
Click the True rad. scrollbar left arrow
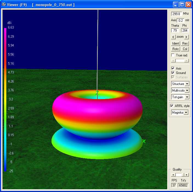tap(173, 61)
